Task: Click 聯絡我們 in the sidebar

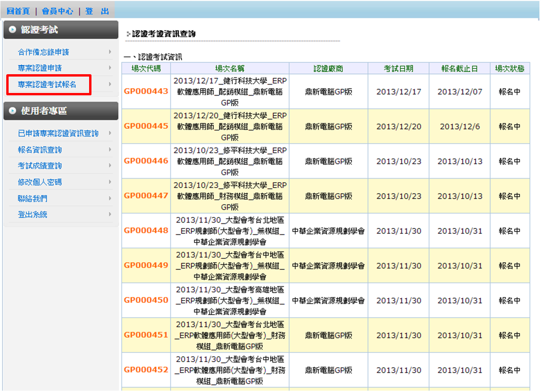Action: click(x=32, y=199)
